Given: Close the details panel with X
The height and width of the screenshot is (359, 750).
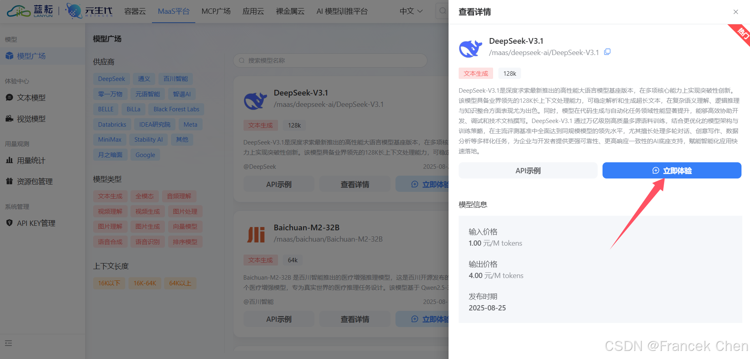Looking at the screenshot, I should point(736,12).
